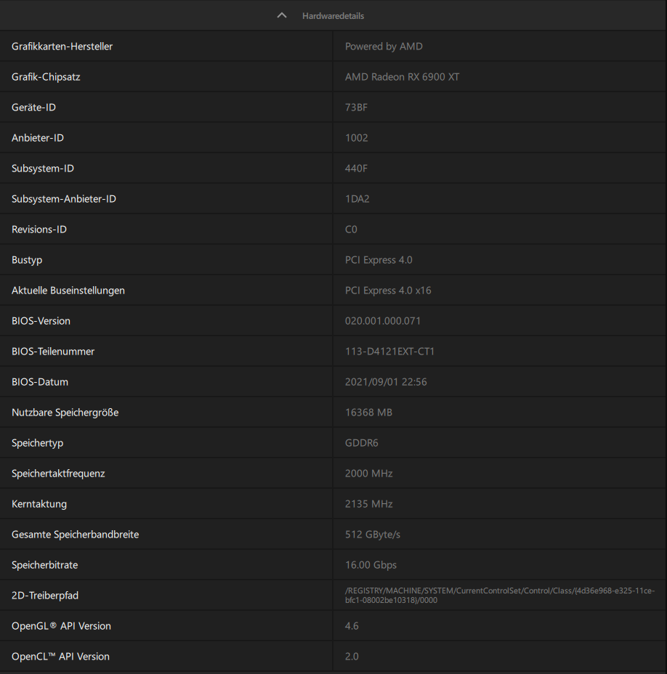Screen dimensions: 667x674
Task: Select the 2D-Treiberpfad registry path text
Action: tap(499, 596)
